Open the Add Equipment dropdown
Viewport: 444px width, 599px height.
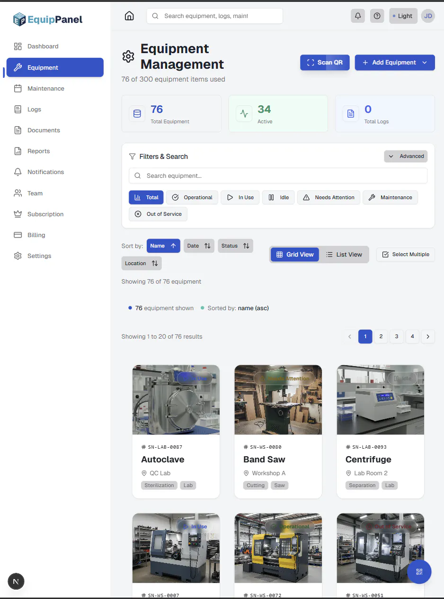(x=395, y=63)
